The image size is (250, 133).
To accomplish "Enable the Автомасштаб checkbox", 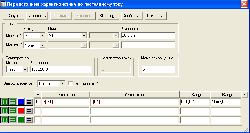I will (70, 84).
